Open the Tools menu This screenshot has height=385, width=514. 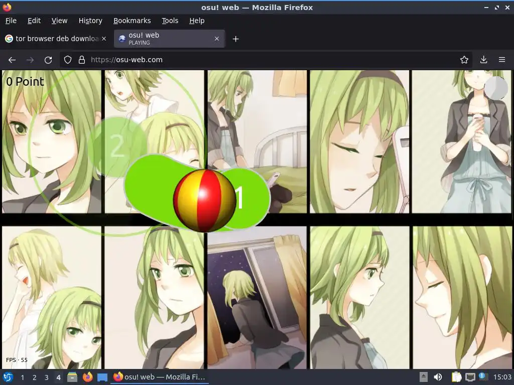point(170,21)
